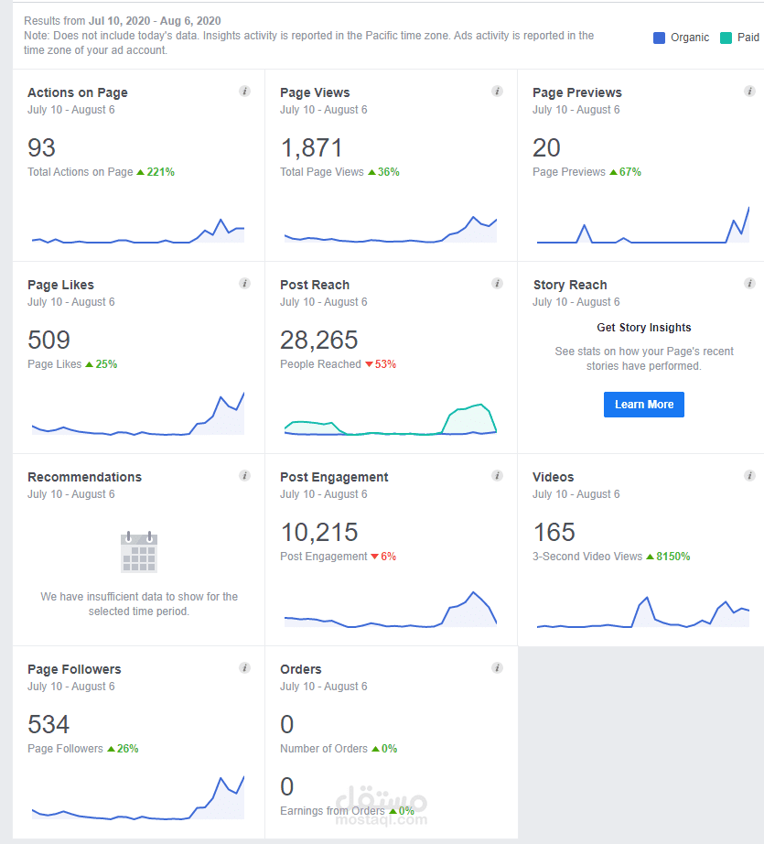Click the Page Followers line chart
Screen dimensions: 764x844
138,797
